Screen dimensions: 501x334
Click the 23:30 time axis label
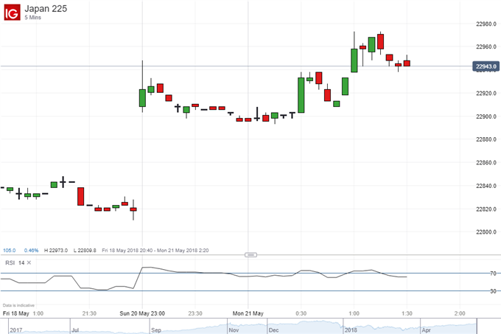[x=195, y=313]
